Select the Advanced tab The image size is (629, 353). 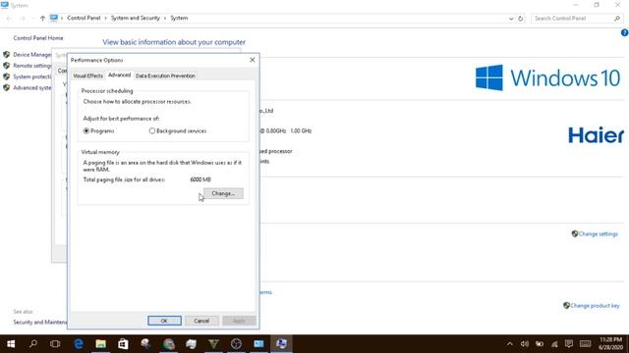119,75
